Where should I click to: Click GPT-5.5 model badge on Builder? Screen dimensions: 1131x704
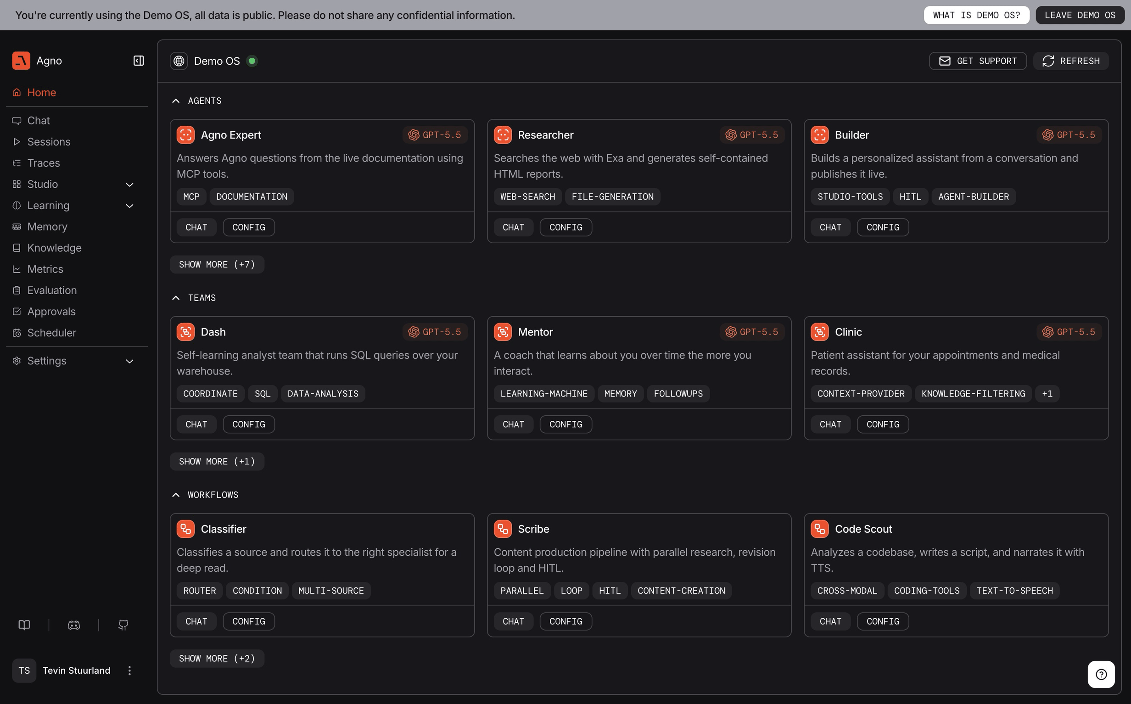point(1069,135)
